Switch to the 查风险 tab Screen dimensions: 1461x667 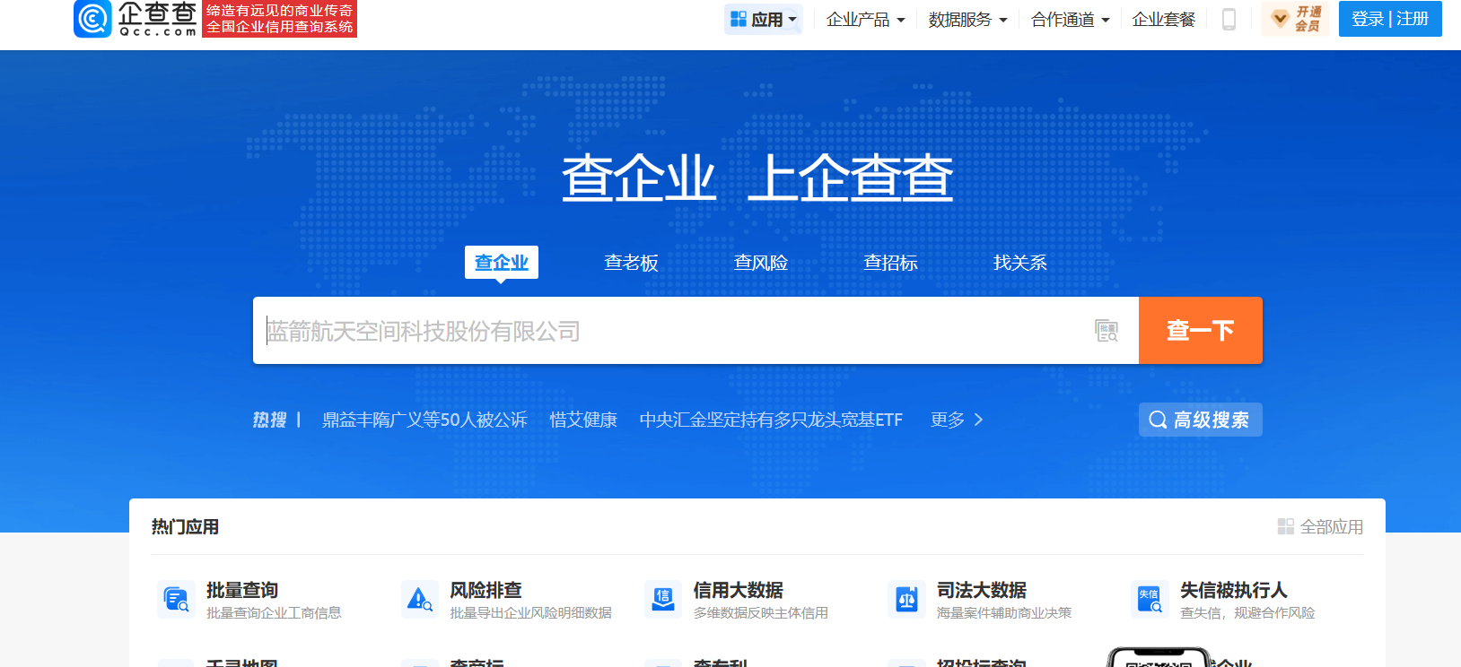(760, 263)
